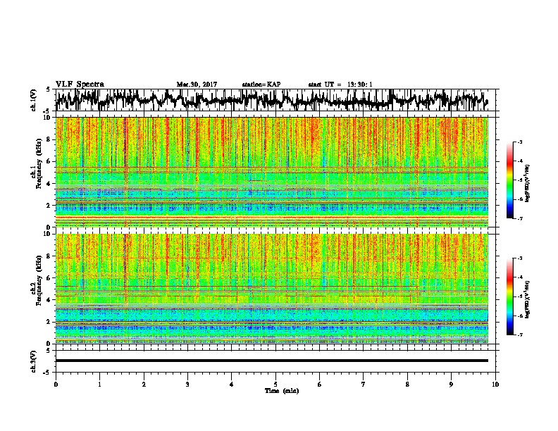
Task: Click inside the ch.2 spectrogram panel
Action: [272, 289]
